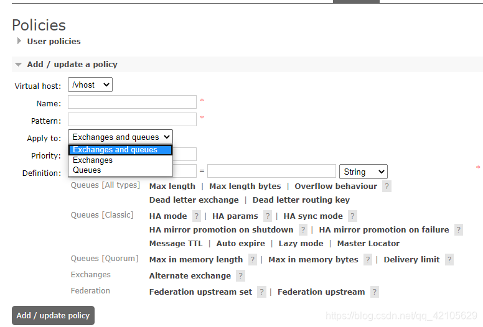Click the Dead letter routing key link
Viewport: 483px width, 327px height.
(301, 200)
